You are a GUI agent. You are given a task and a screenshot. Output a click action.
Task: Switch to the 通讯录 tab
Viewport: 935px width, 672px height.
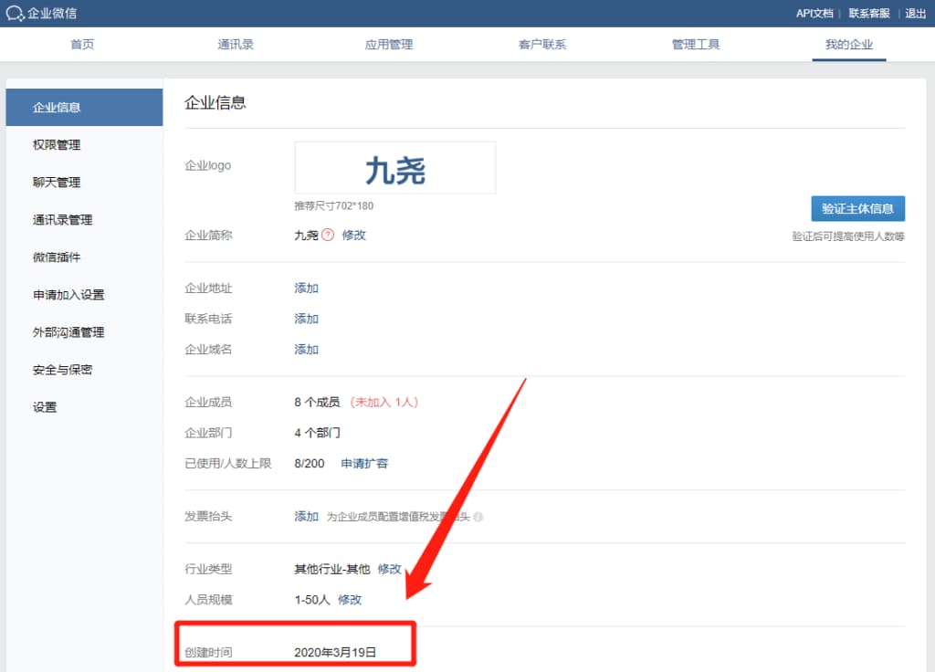point(235,43)
